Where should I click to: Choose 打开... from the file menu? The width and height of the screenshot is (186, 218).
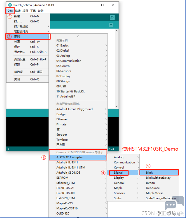pos(28,21)
